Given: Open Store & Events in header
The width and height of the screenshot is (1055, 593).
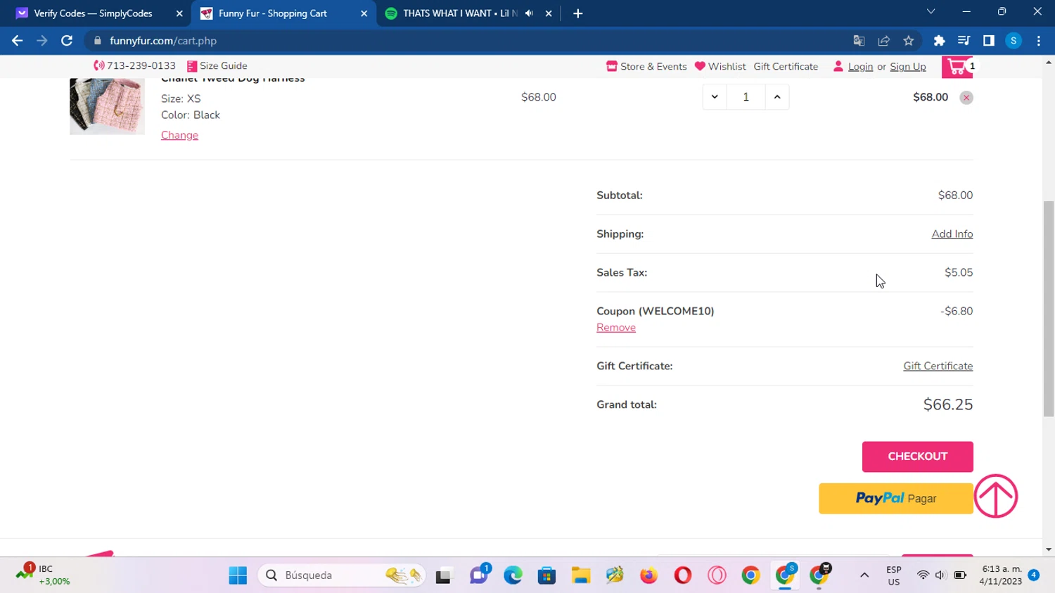Looking at the screenshot, I should 646,67.
